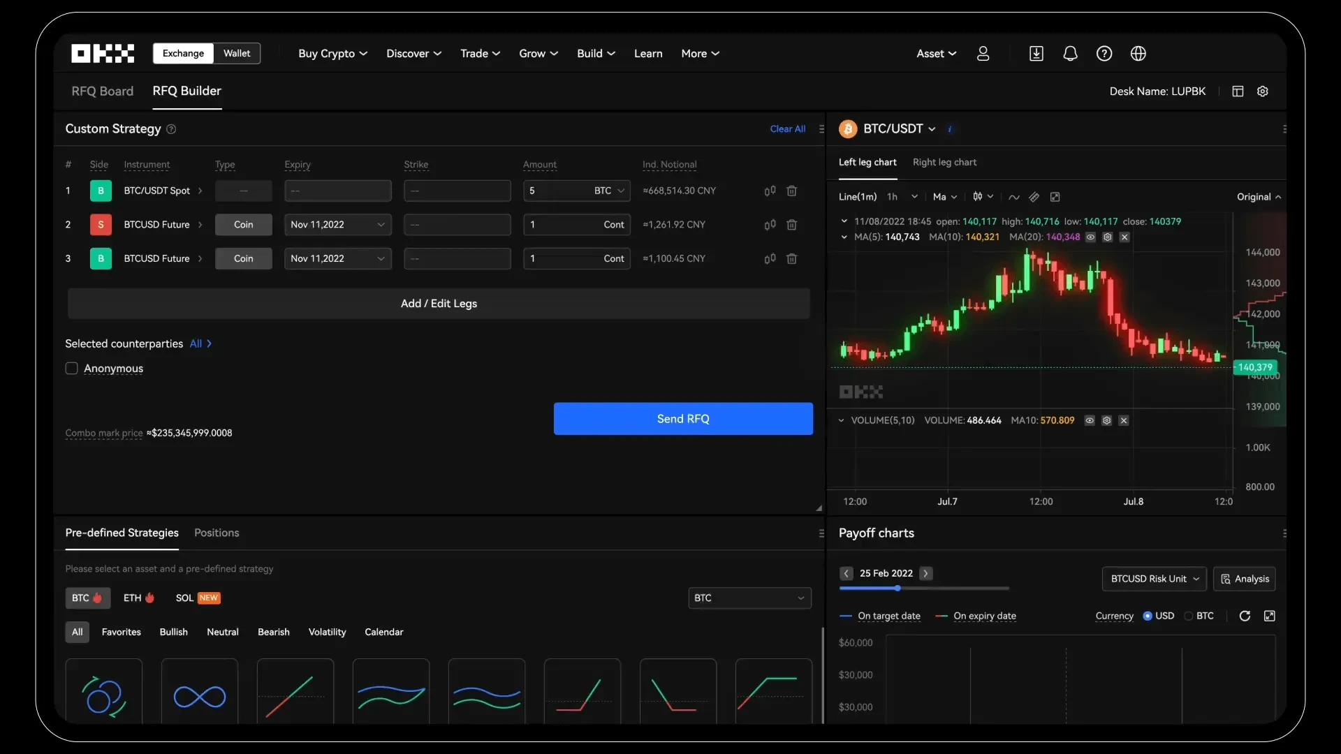The height and width of the screenshot is (754, 1341).
Task: Drag the target date slider in Payoff charts
Action: pyautogui.click(x=898, y=589)
